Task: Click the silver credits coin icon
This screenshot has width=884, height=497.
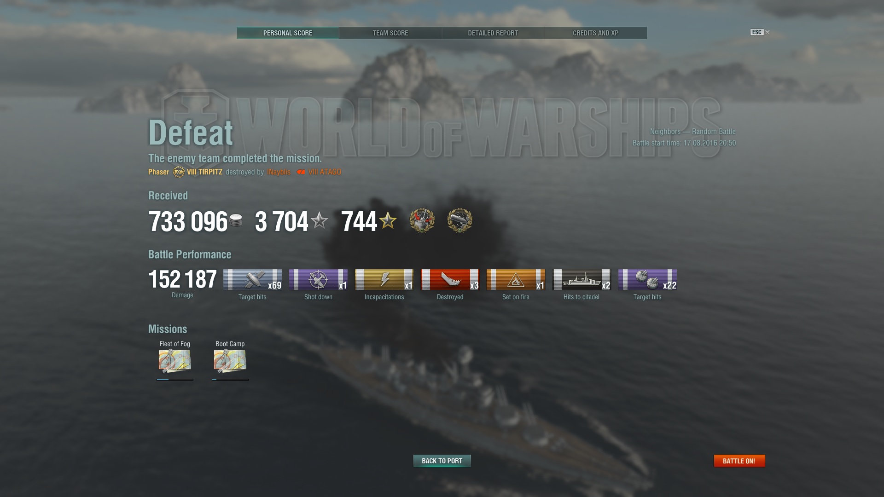Action: coord(236,220)
